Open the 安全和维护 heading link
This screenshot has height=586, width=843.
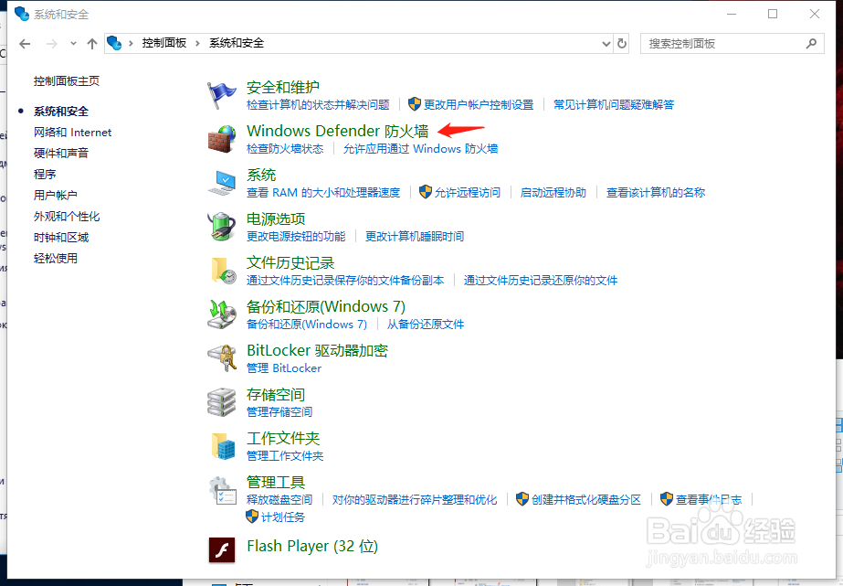pos(283,87)
